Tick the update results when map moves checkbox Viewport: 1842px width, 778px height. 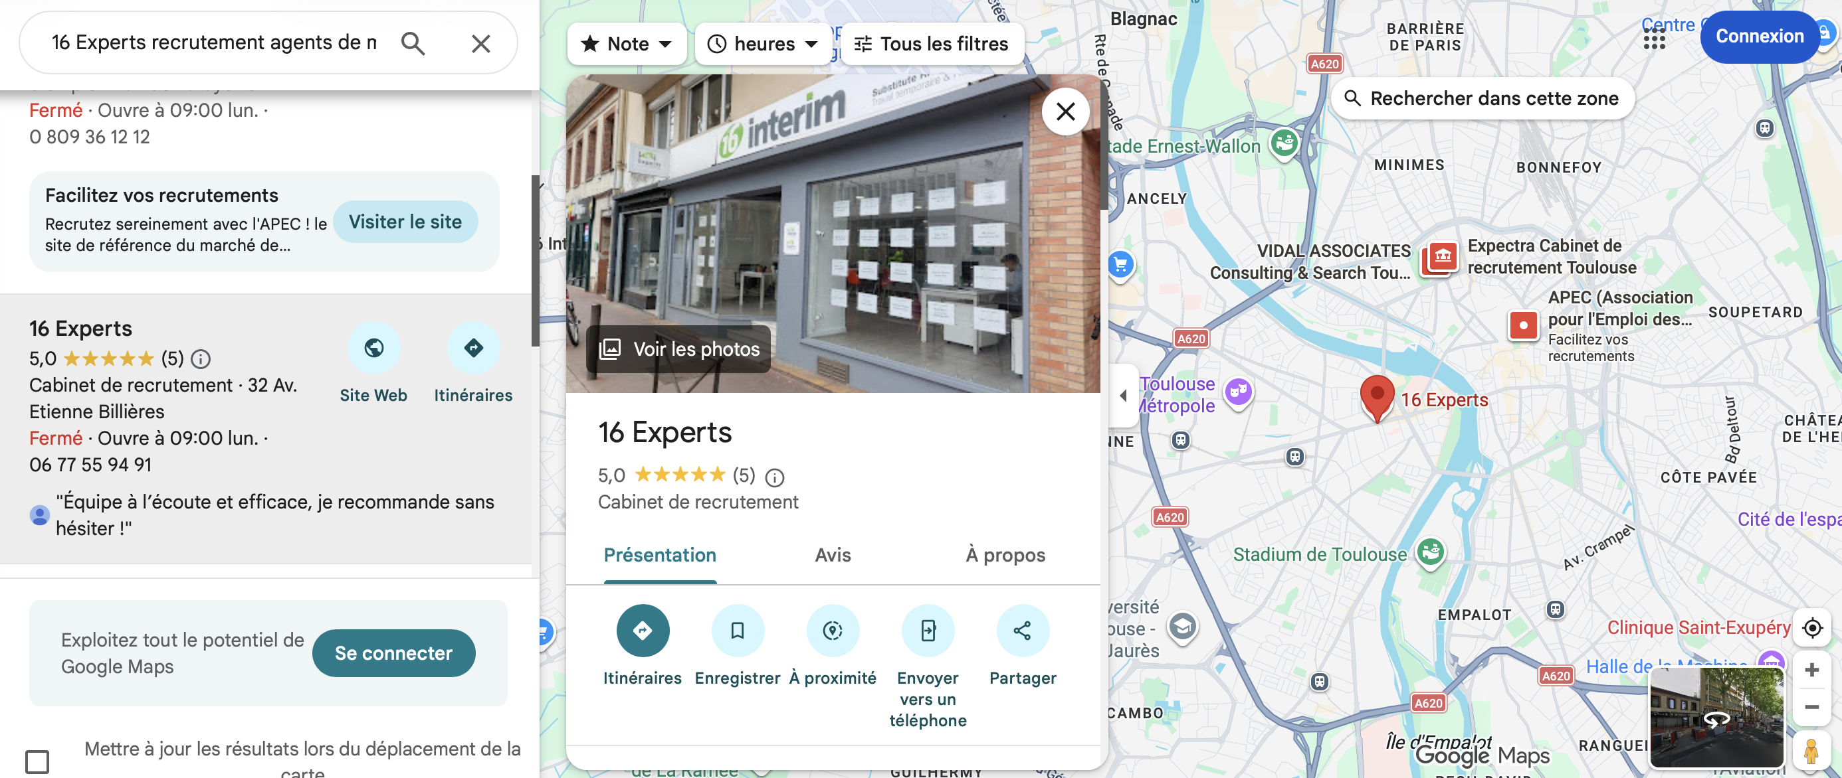tap(37, 761)
